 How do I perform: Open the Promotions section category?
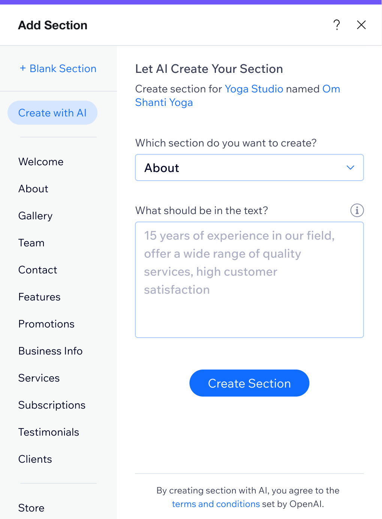[x=46, y=324]
